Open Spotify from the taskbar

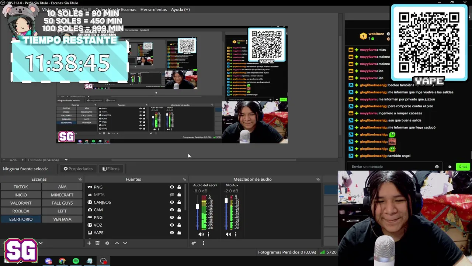pos(76,261)
